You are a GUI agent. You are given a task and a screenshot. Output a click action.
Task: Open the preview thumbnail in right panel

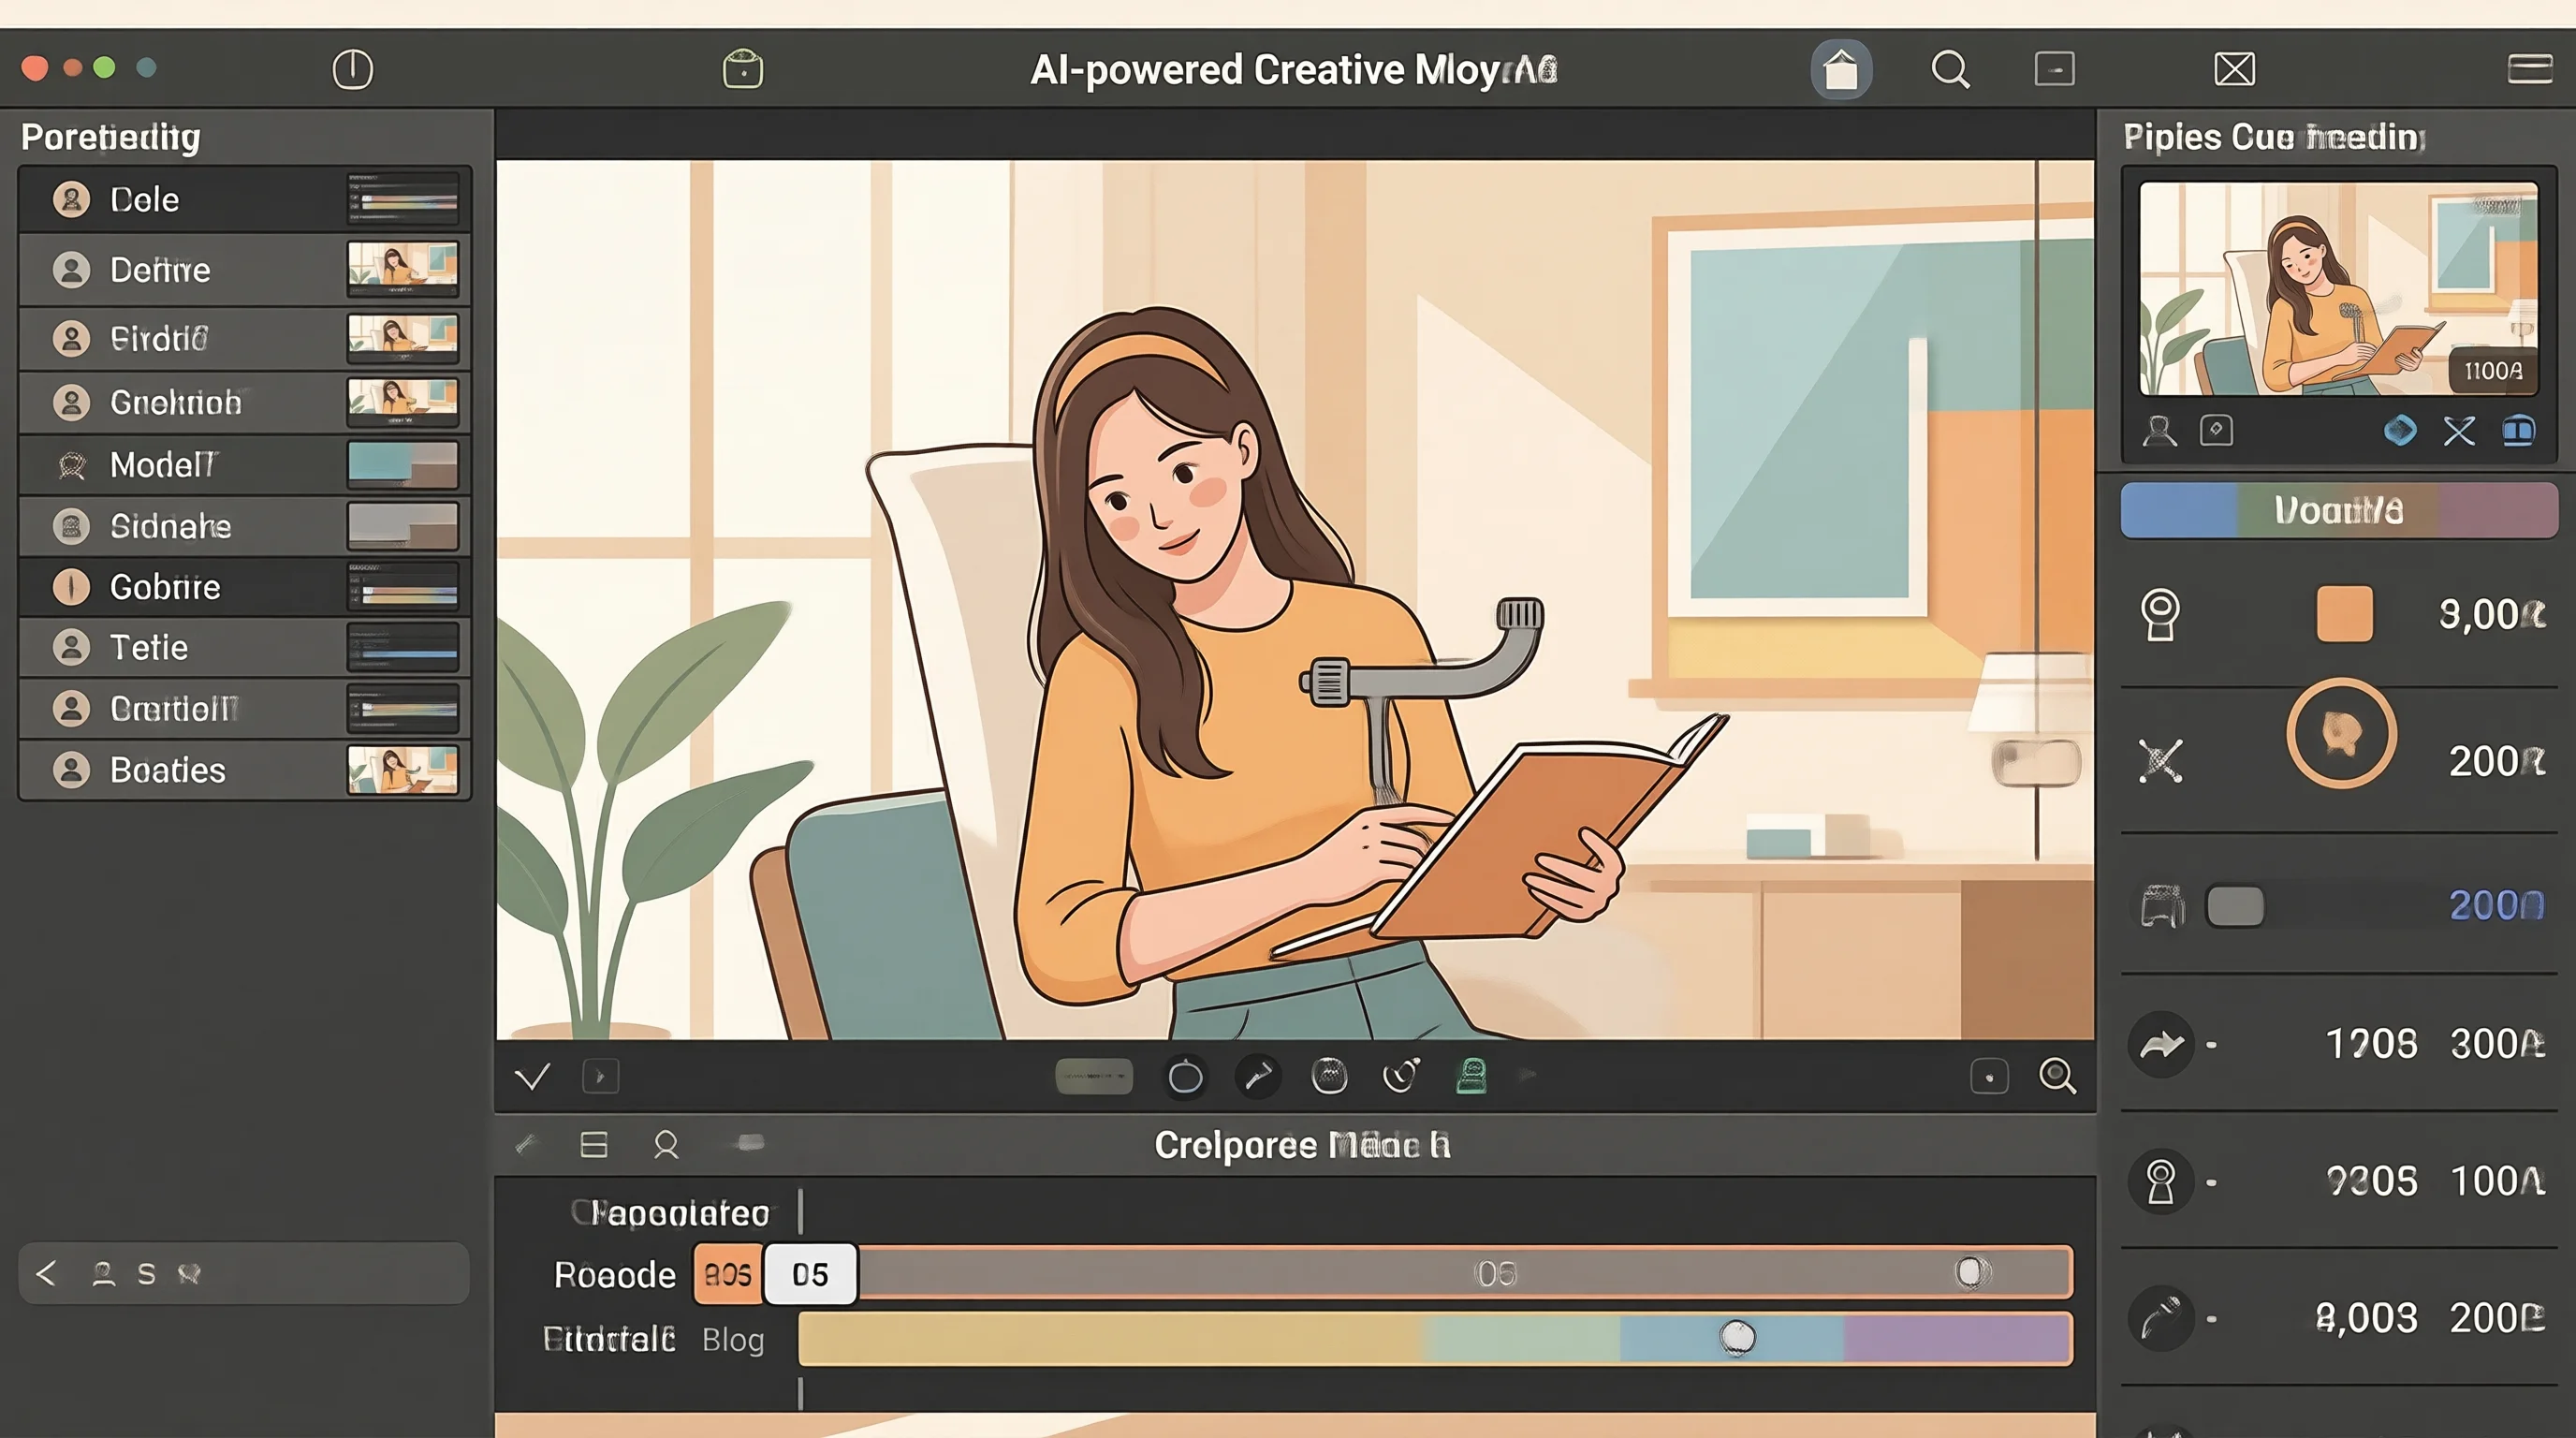tap(2338, 288)
